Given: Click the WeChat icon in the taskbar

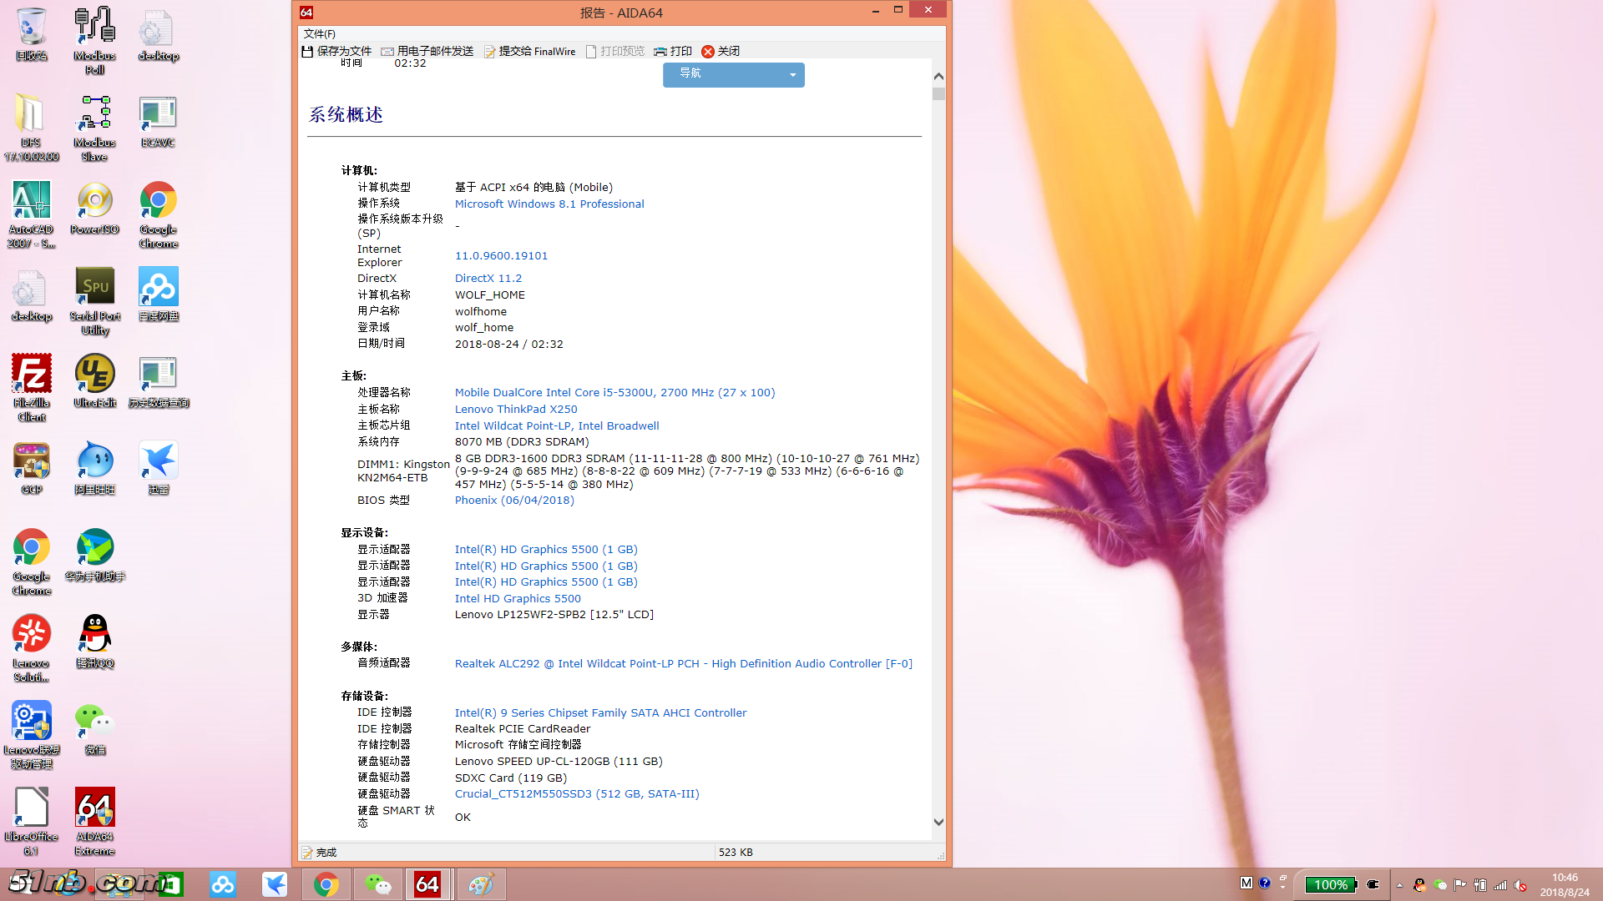Looking at the screenshot, I should 377,884.
